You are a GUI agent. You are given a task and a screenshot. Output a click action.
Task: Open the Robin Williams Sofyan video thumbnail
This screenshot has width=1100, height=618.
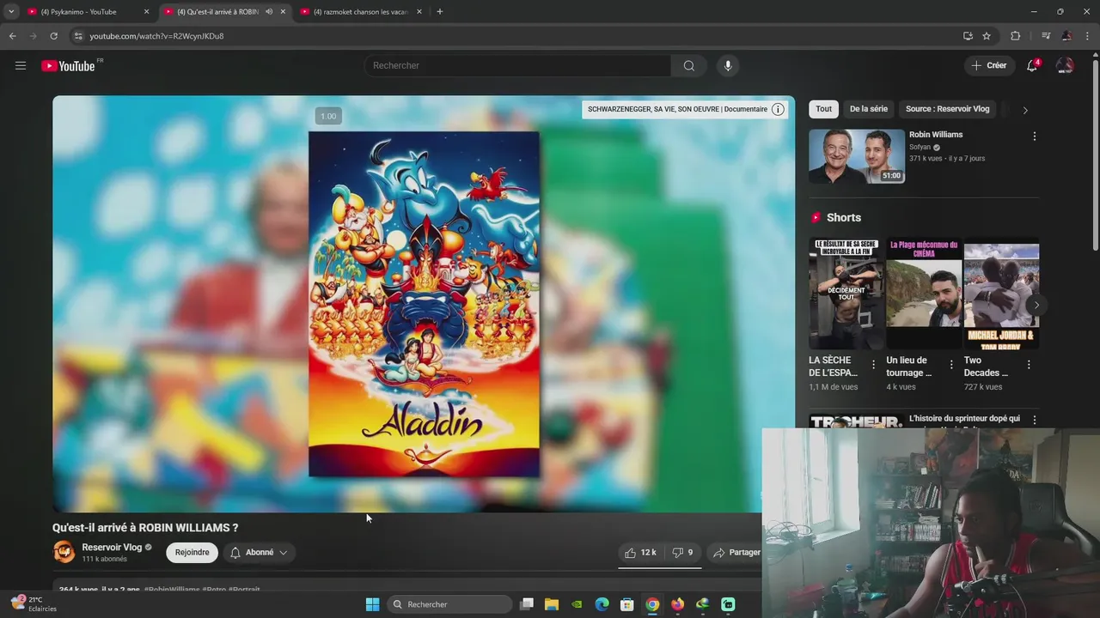(x=856, y=156)
